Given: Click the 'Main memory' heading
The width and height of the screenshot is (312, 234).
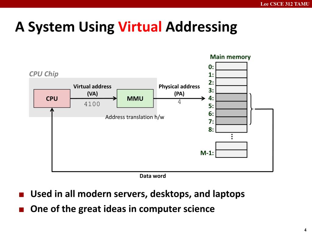Looking at the screenshot, I should (230, 57).
